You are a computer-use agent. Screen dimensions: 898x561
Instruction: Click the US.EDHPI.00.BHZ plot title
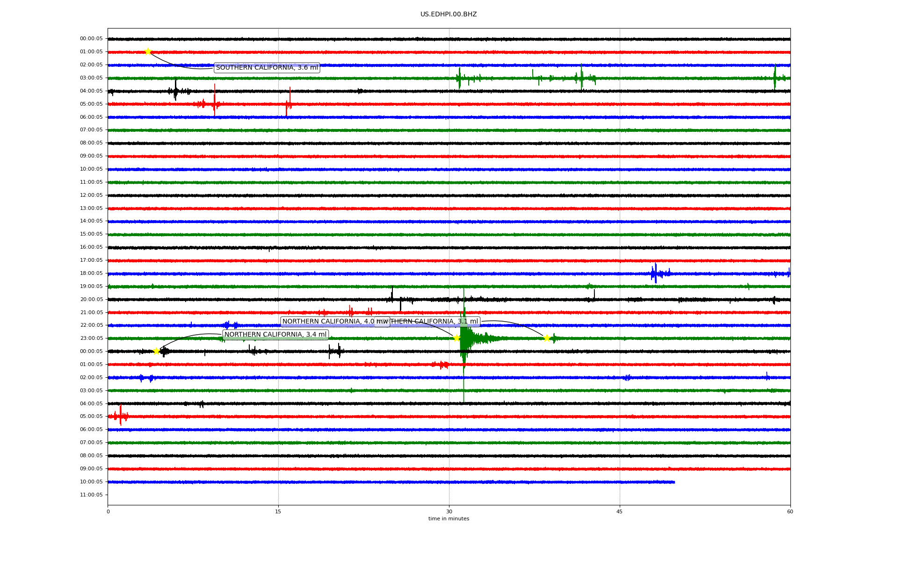click(448, 14)
